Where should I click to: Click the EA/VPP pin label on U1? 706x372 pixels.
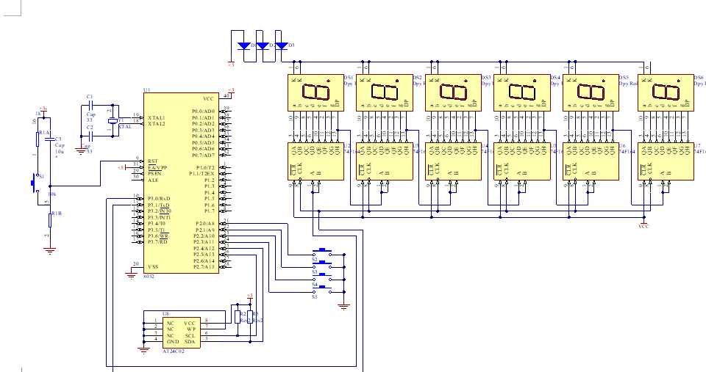point(157,167)
